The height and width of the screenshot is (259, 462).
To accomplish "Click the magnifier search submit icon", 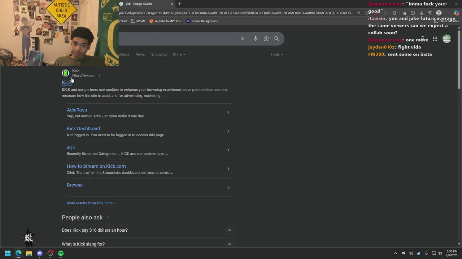I will click(276, 39).
